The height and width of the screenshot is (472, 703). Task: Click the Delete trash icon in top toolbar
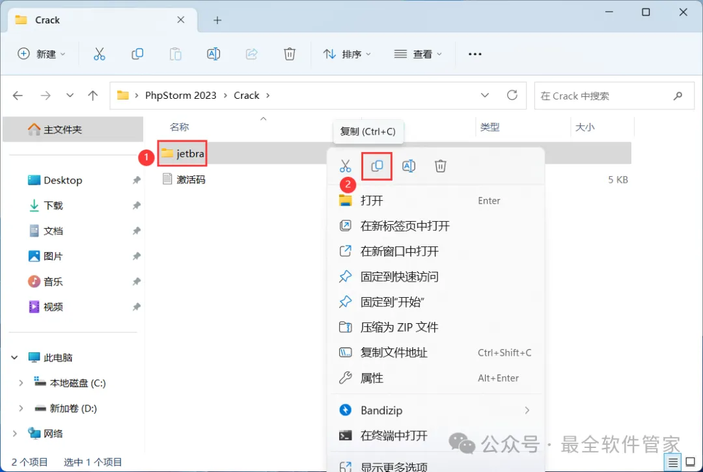tap(290, 54)
